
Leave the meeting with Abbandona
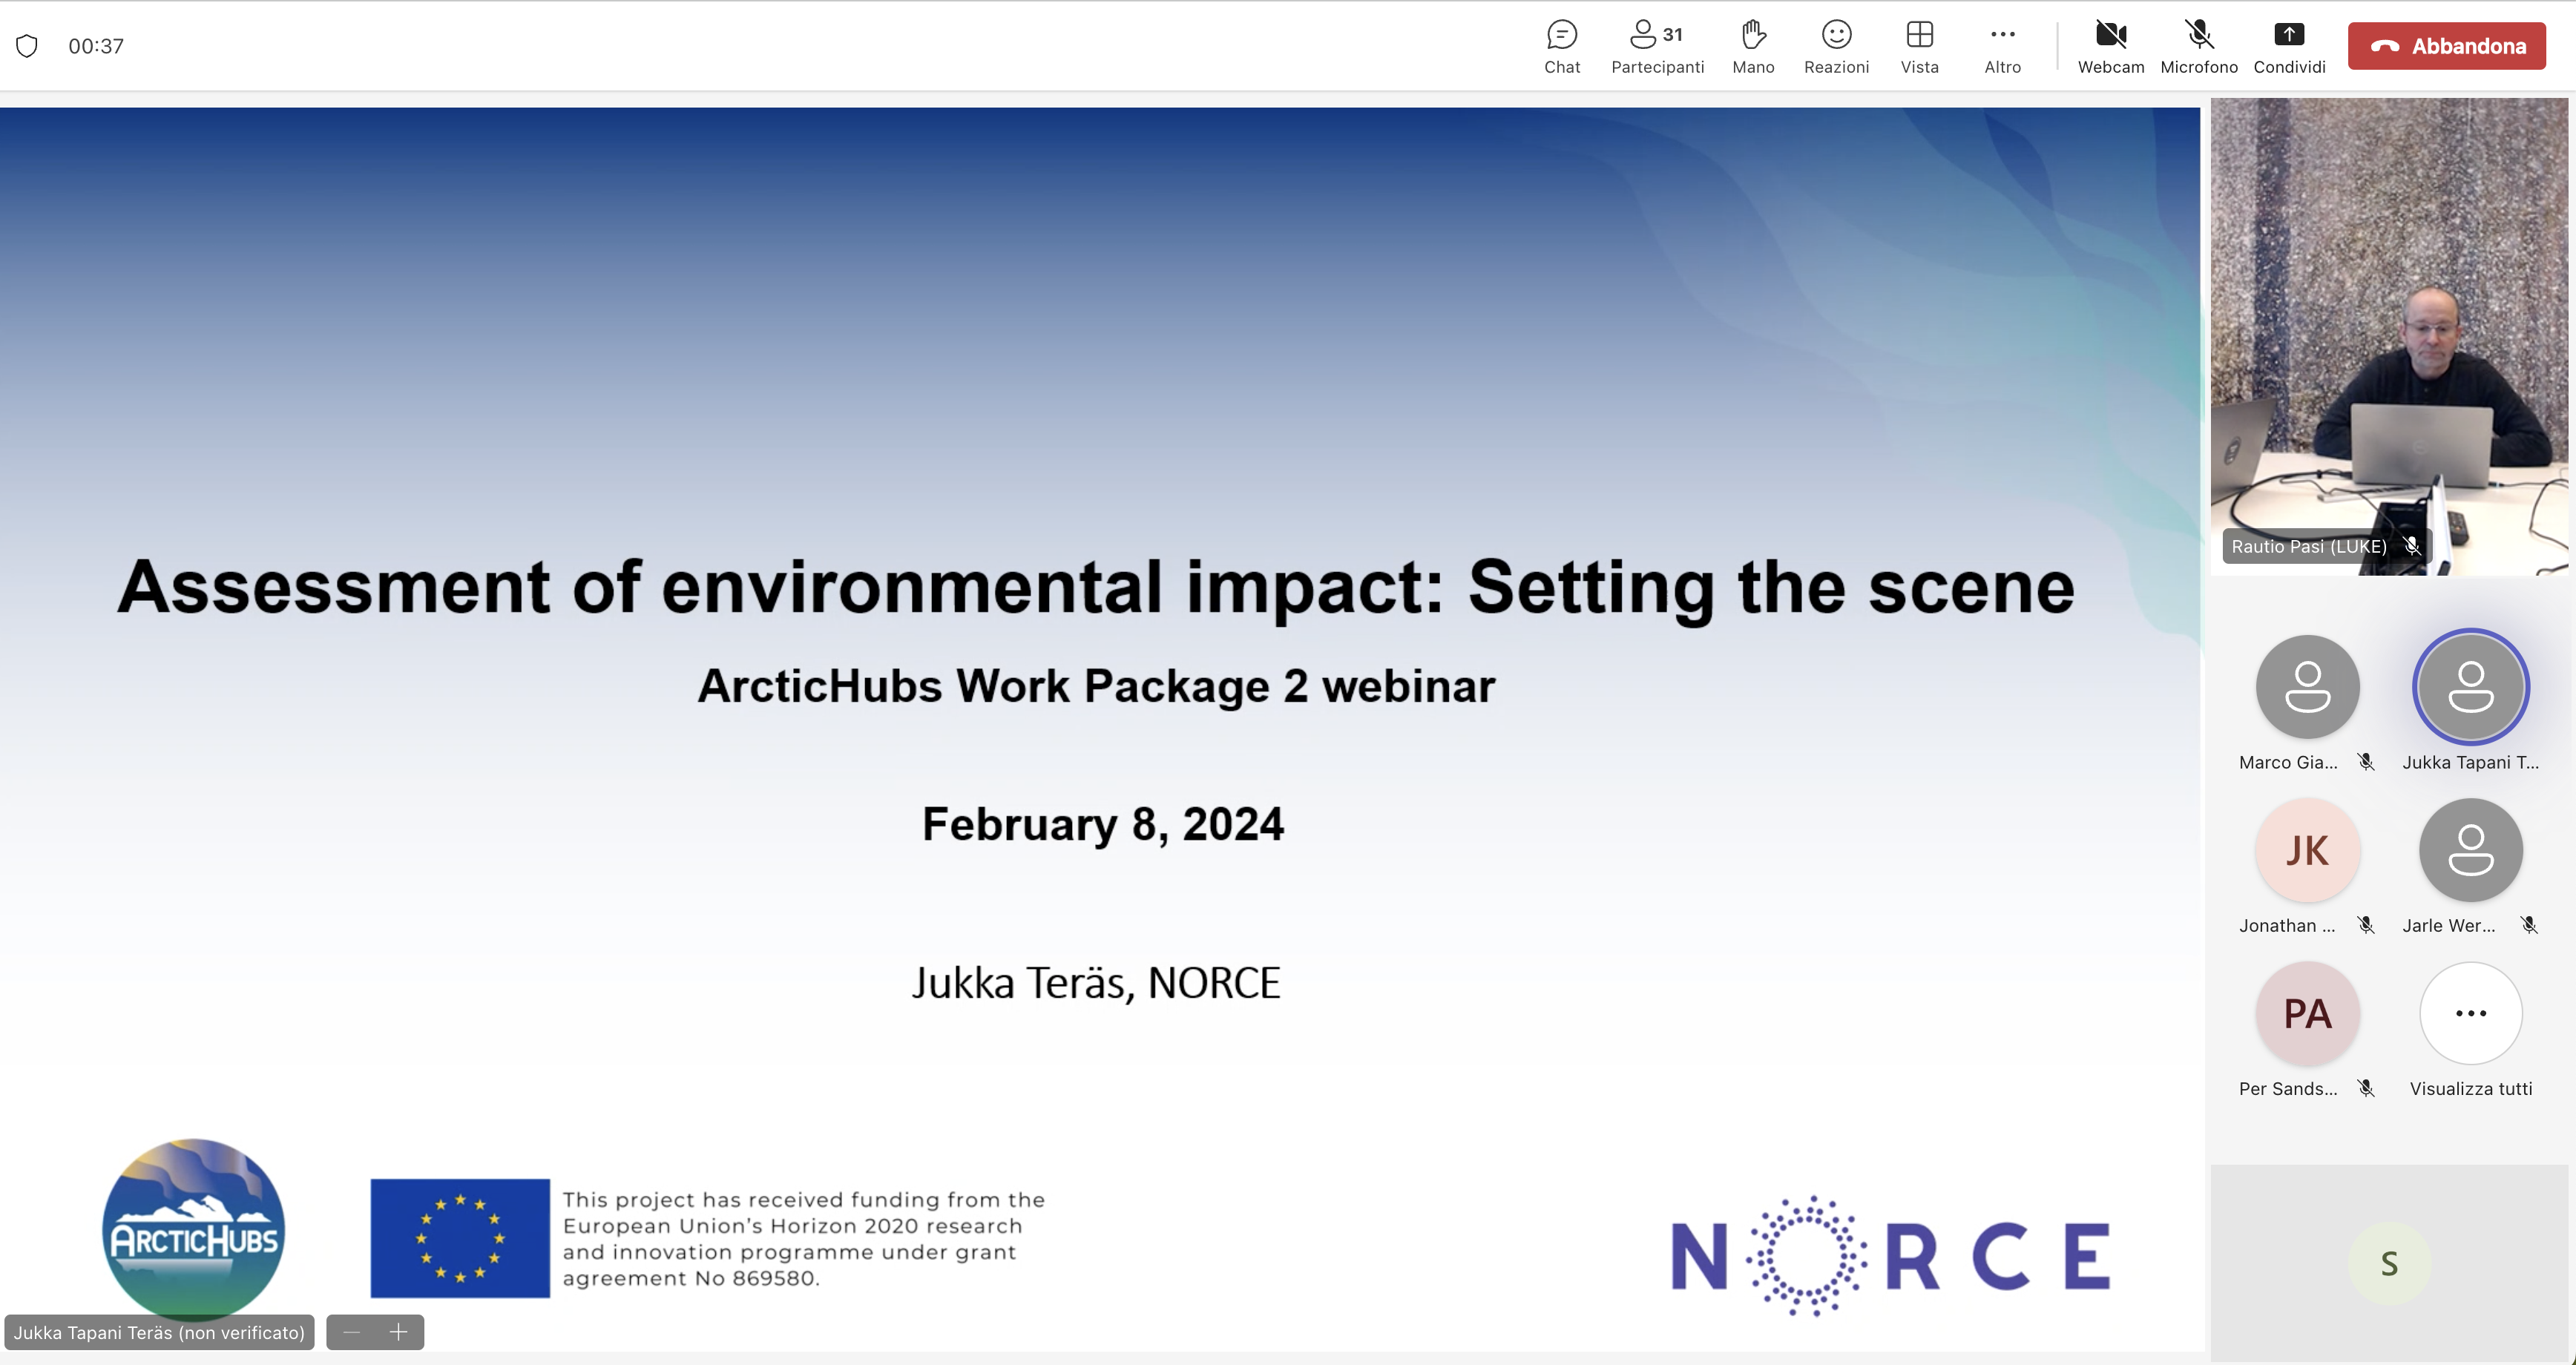[2446, 45]
